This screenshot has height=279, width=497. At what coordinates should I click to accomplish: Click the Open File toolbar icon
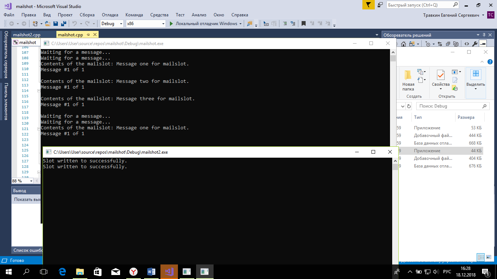click(48, 24)
